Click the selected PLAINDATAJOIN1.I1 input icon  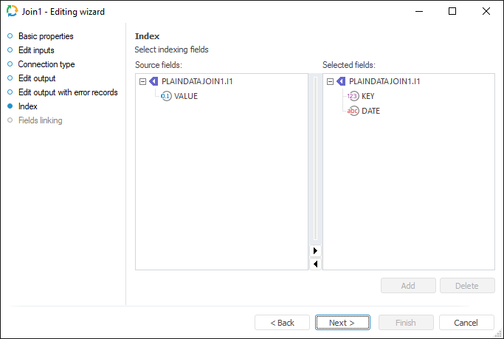pos(341,82)
